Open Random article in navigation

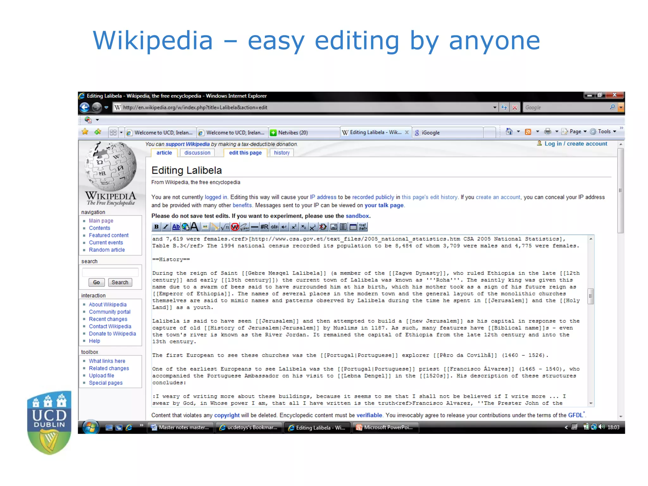click(x=107, y=250)
